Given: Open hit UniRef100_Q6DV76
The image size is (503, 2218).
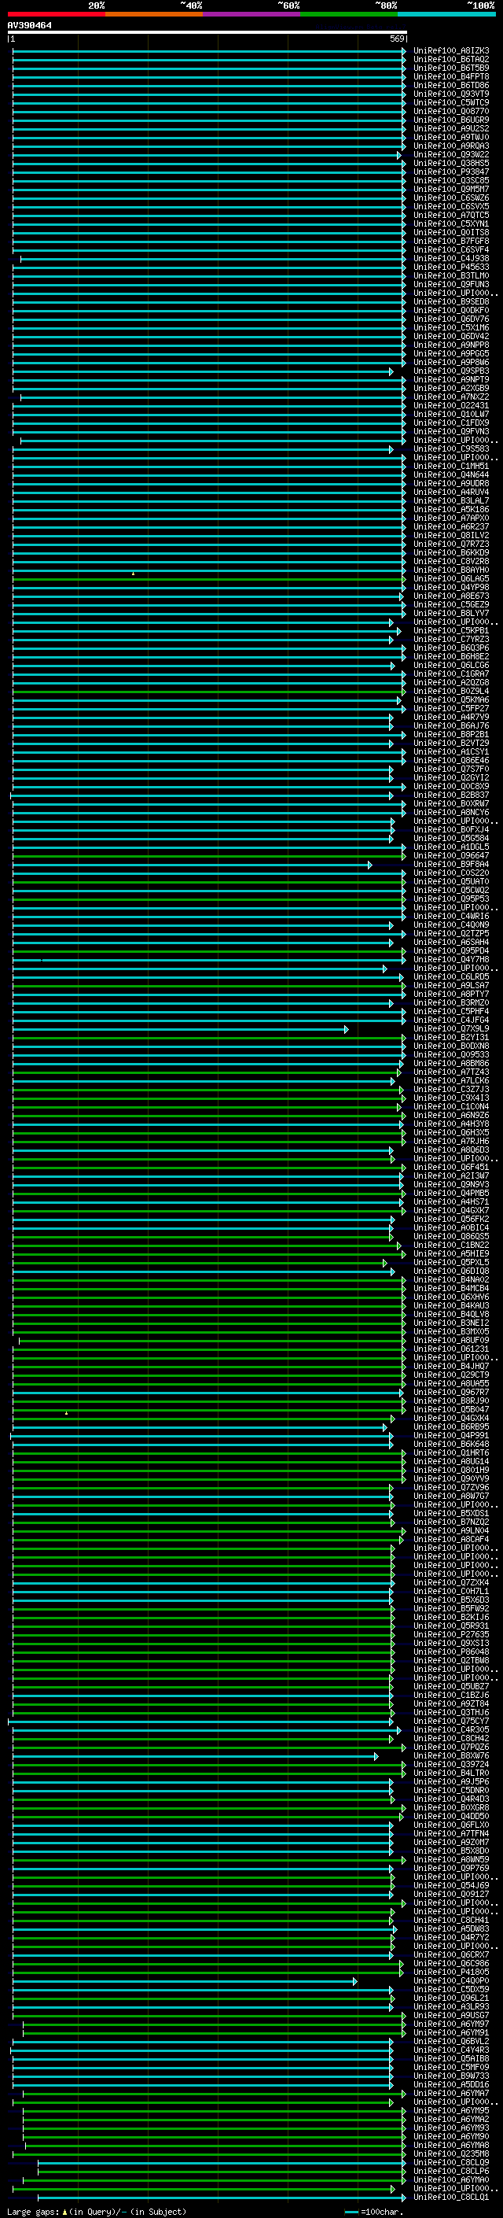Looking at the screenshot, I should (x=451, y=319).
